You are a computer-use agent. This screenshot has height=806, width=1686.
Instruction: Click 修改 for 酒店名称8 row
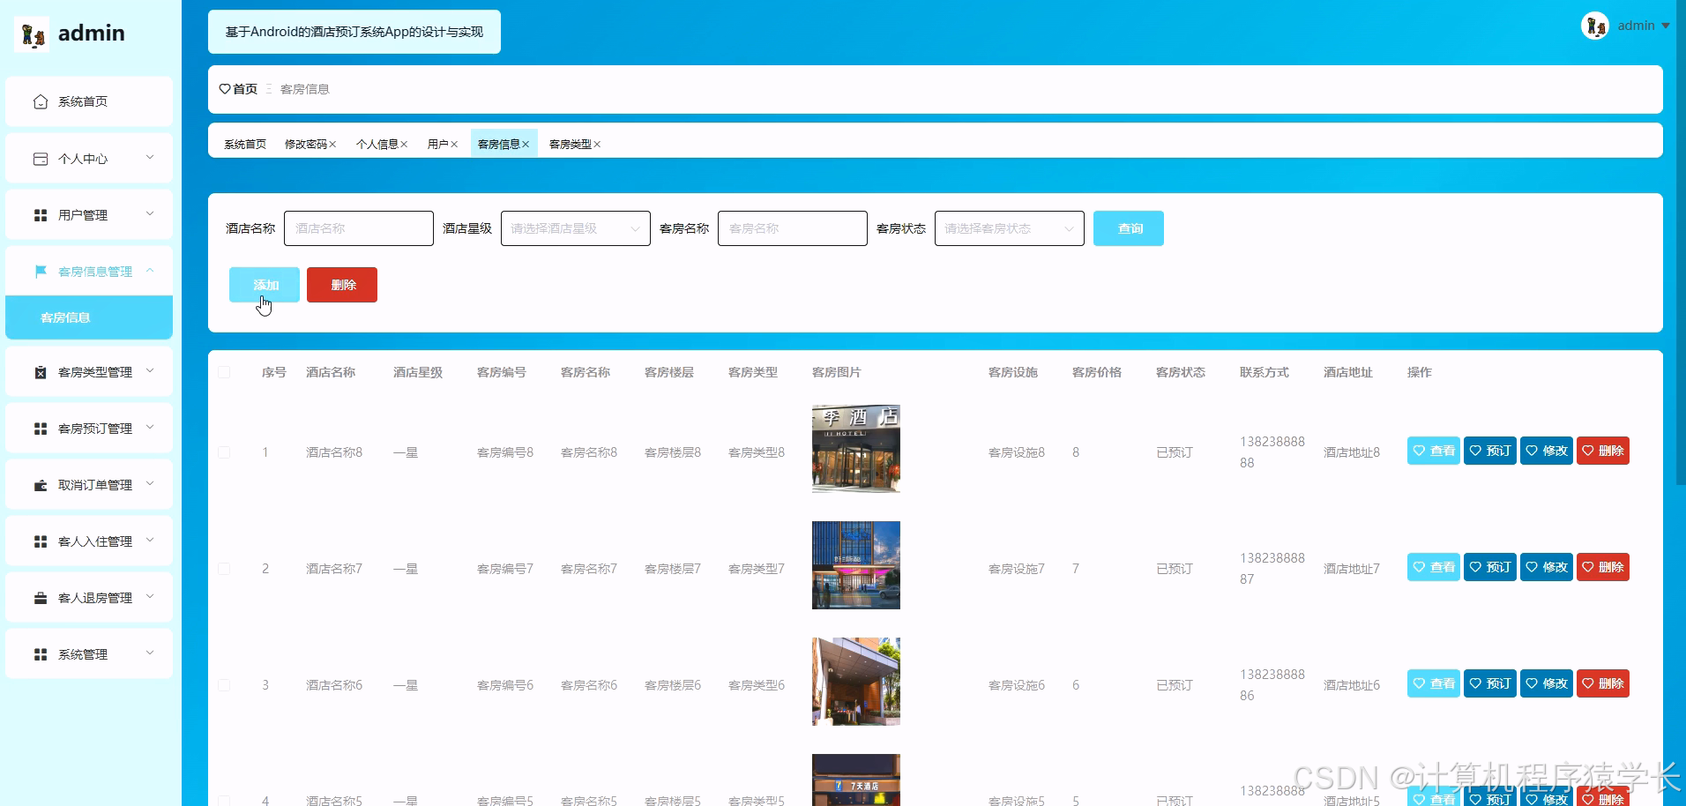coord(1547,451)
